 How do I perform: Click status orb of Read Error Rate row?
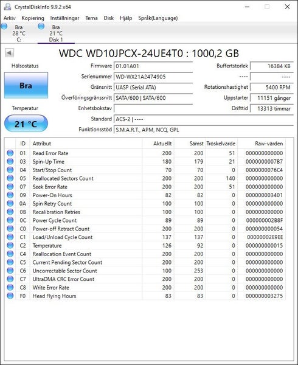[10, 153]
